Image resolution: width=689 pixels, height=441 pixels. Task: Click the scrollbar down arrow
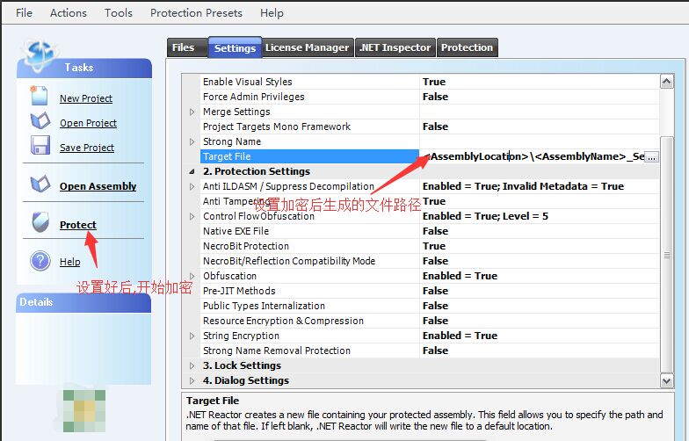coord(666,381)
